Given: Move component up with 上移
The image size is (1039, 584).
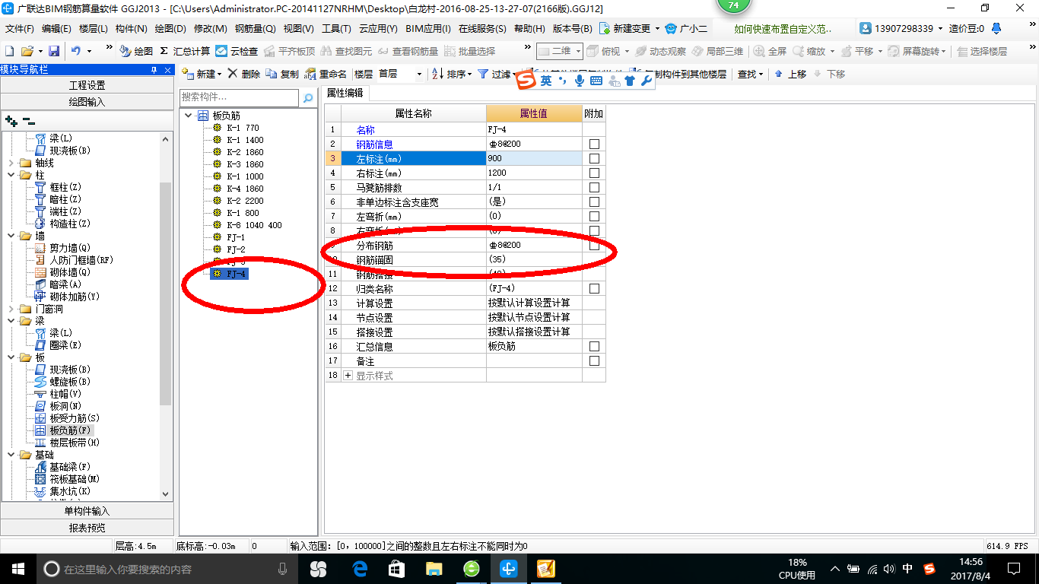Looking at the screenshot, I should [x=790, y=74].
